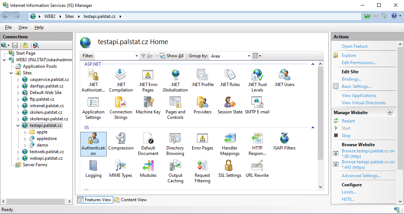Click the Bindings... action link

pyautogui.click(x=352, y=79)
